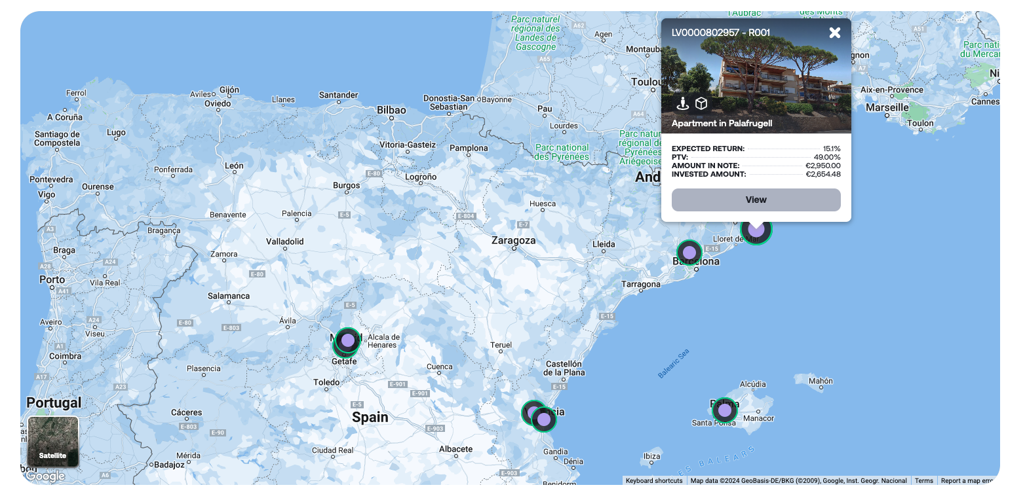Click the Valladolid city label
This screenshot has height=498, width=1025.
[x=285, y=241]
